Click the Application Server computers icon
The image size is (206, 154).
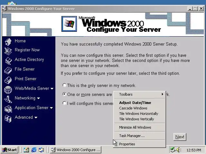pyautogui.click(x=8, y=109)
